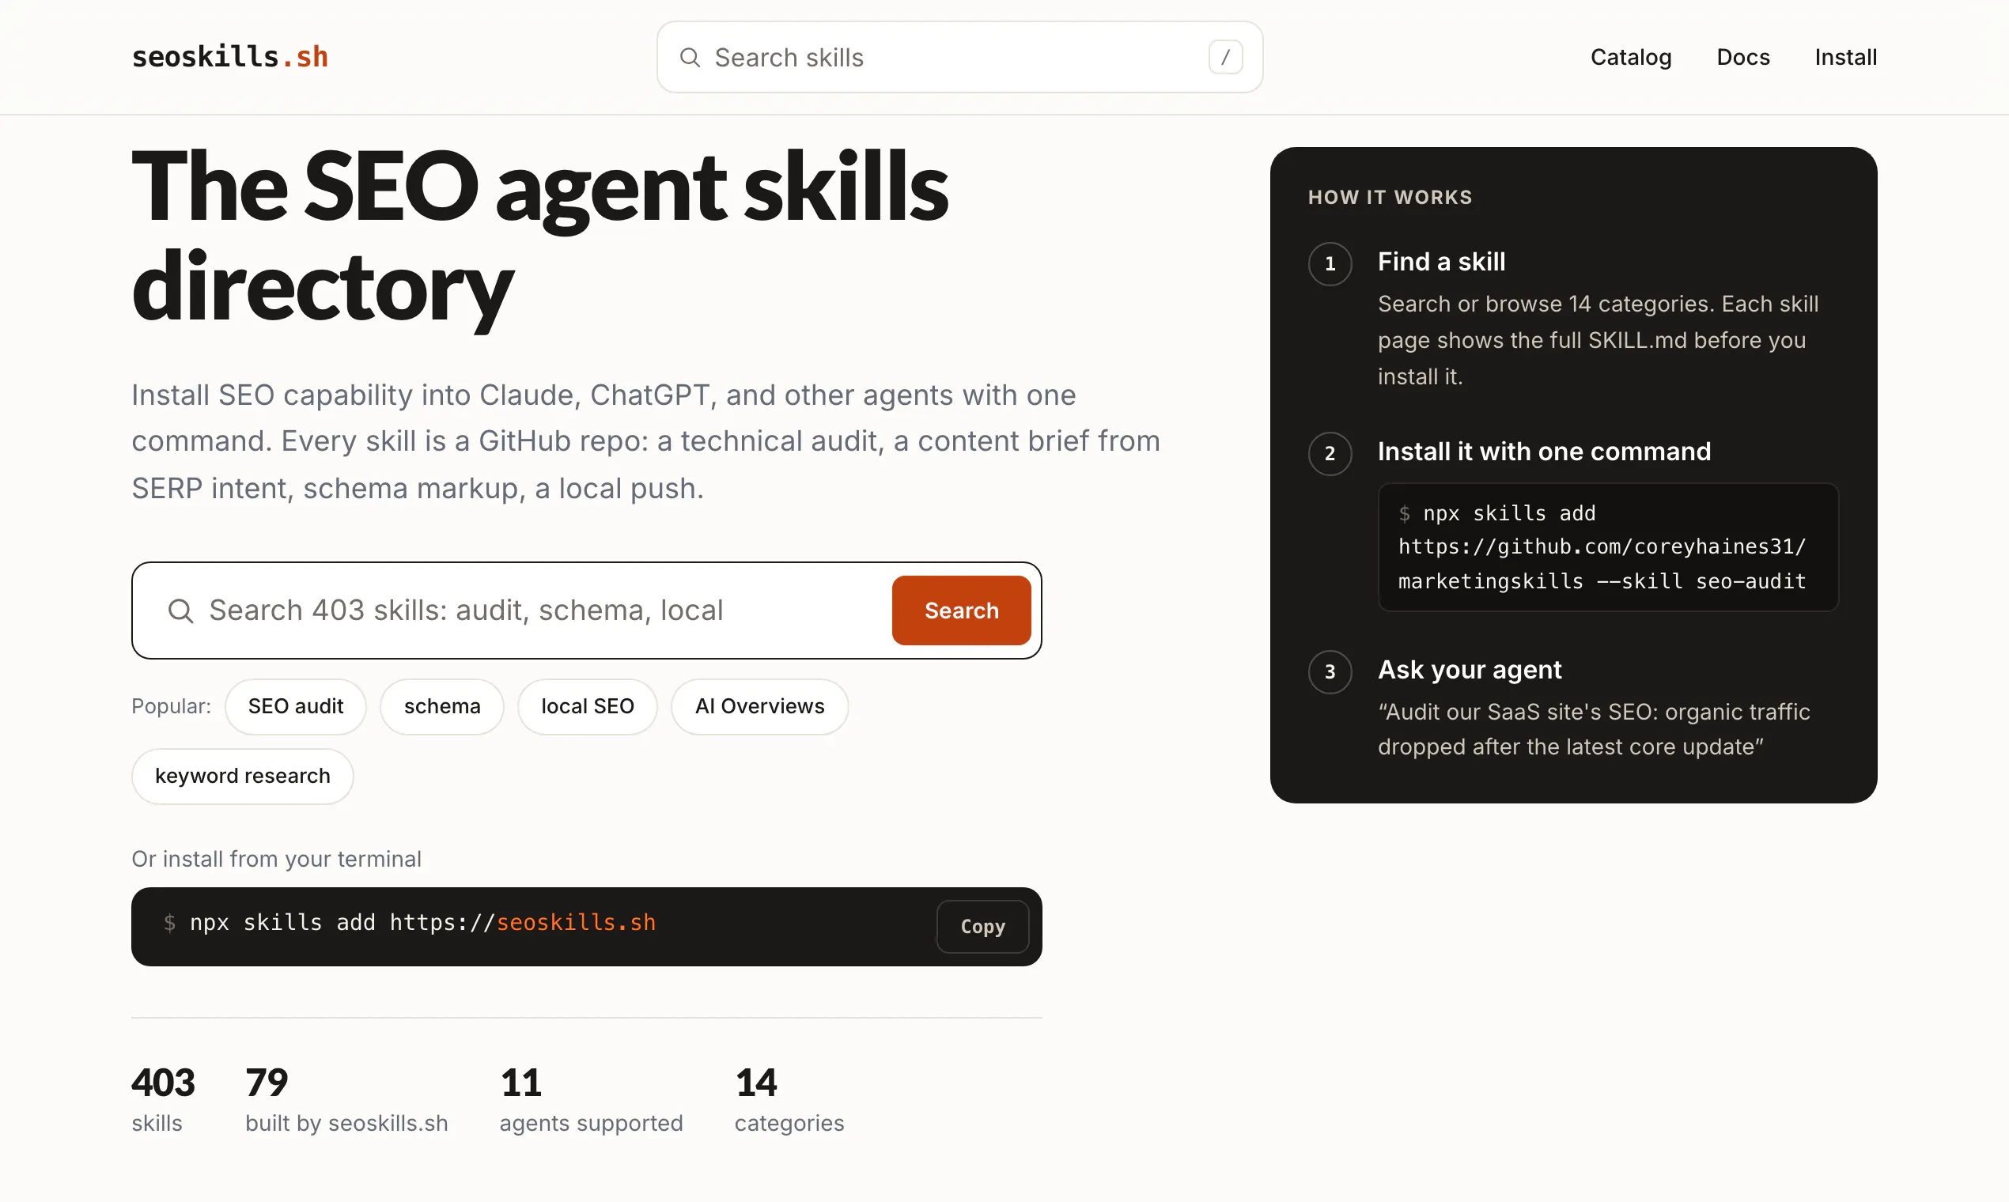
Task: Click the 79 built by seoskills.sh stat
Action: pos(346,1099)
